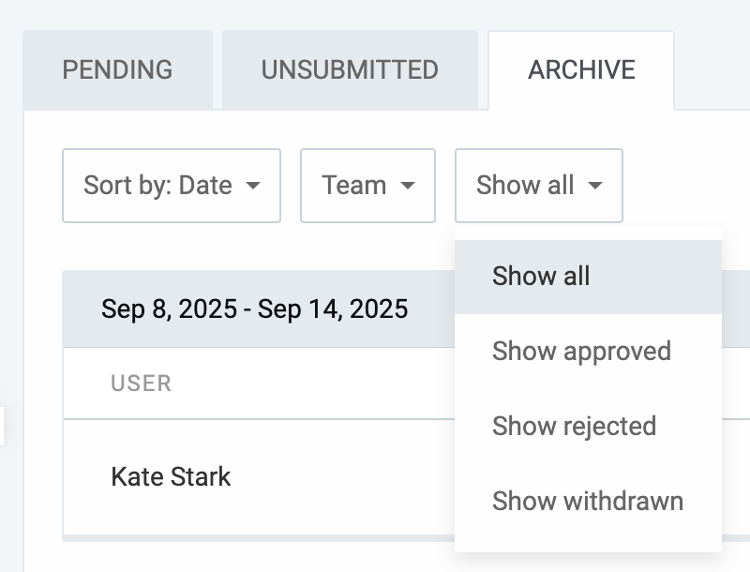750x572 pixels.
Task: Click the Sep 14, 2025 end date text
Action: (333, 309)
